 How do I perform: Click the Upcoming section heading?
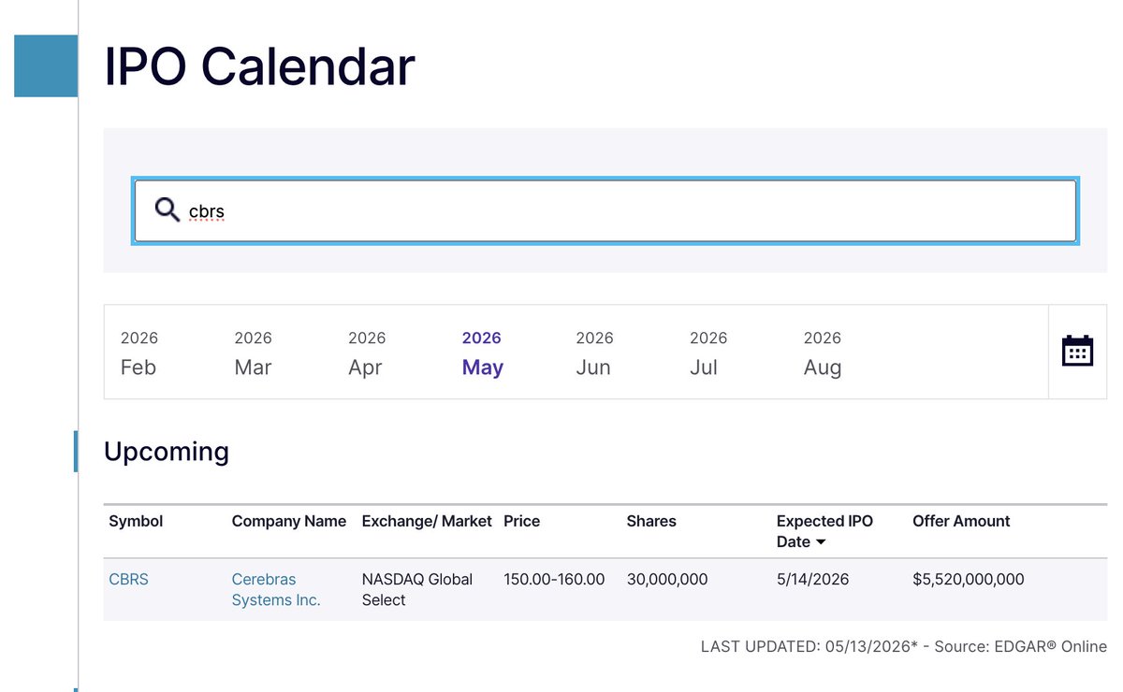[167, 452]
